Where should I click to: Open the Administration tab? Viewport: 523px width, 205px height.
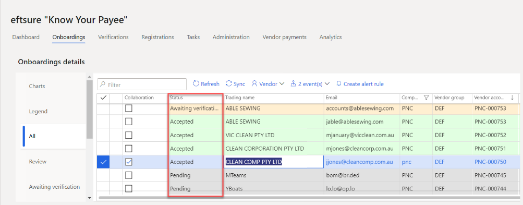[231, 37]
